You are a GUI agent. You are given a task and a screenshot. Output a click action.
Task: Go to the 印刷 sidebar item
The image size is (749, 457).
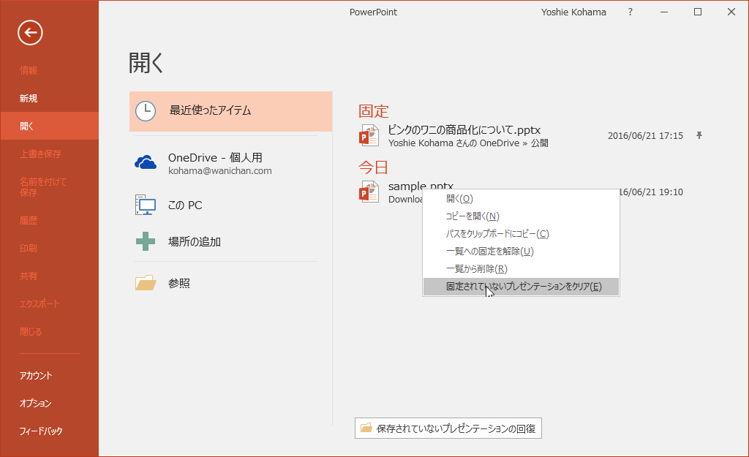[x=50, y=249]
